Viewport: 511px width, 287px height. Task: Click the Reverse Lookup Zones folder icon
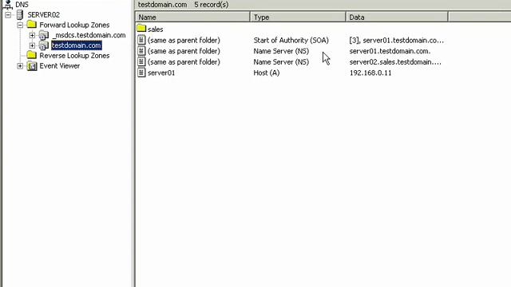pyautogui.click(x=32, y=55)
